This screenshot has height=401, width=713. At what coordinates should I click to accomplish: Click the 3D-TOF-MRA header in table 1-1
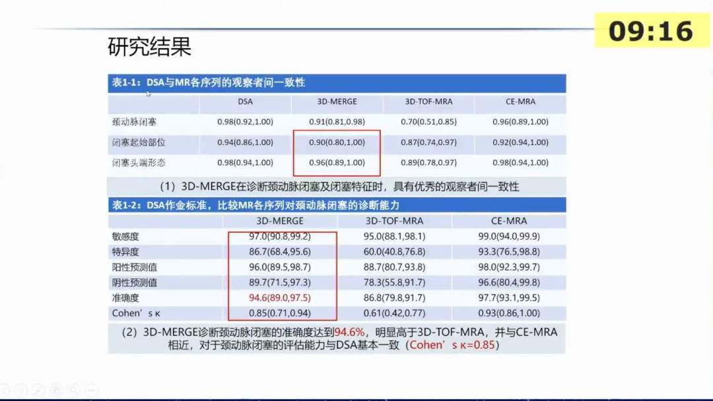pos(428,102)
